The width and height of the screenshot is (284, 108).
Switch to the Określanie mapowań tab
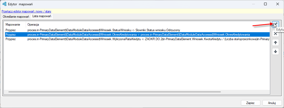pos(16,17)
